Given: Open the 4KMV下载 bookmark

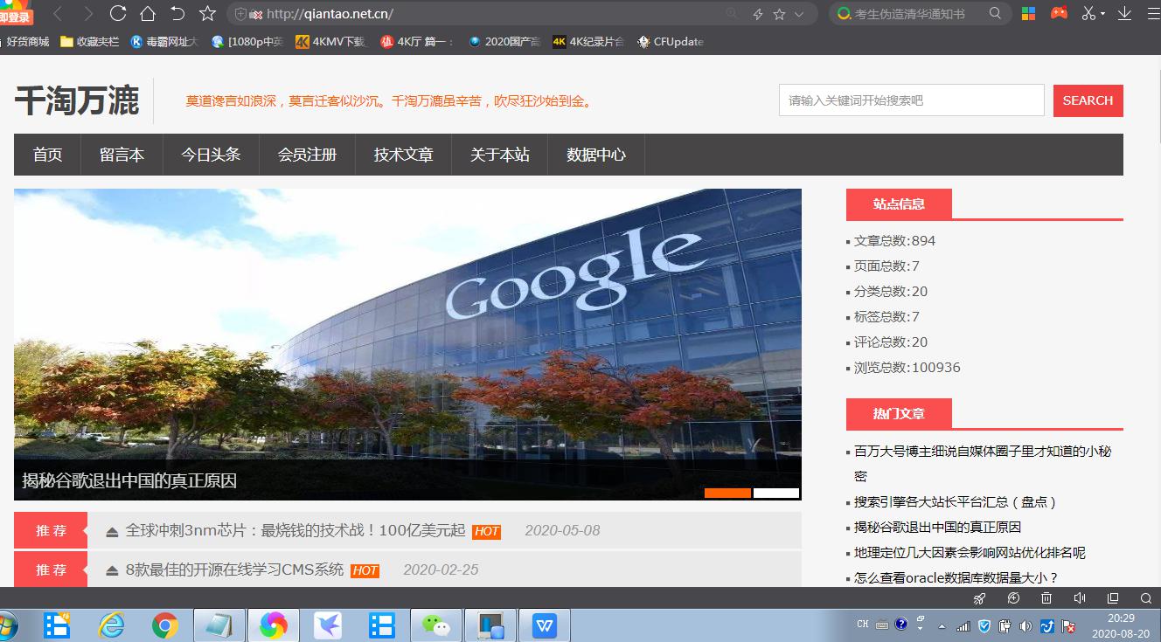Looking at the screenshot, I should coord(330,41).
